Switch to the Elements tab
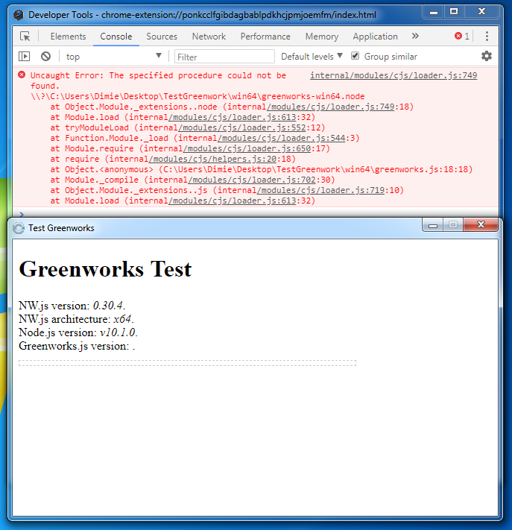Viewport: 512px width, 530px height. pos(68,37)
